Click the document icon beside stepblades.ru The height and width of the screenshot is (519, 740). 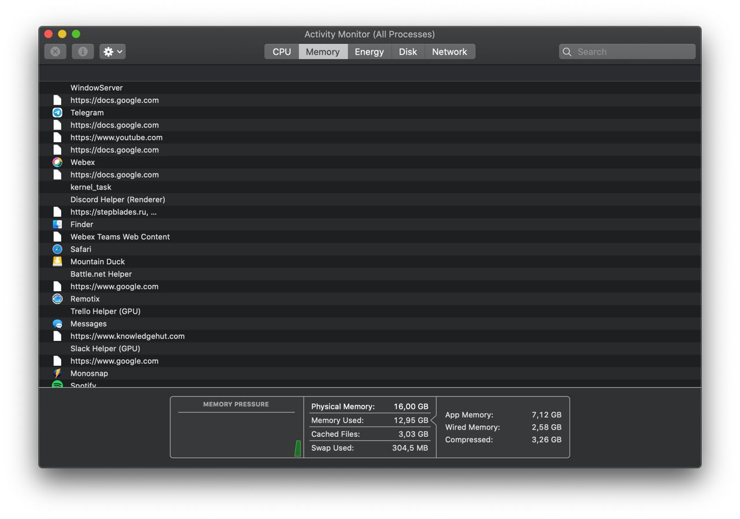click(57, 212)
